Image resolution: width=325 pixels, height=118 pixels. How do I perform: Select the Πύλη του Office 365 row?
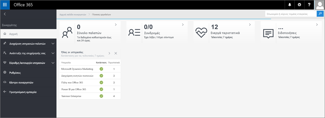(90, 82)
